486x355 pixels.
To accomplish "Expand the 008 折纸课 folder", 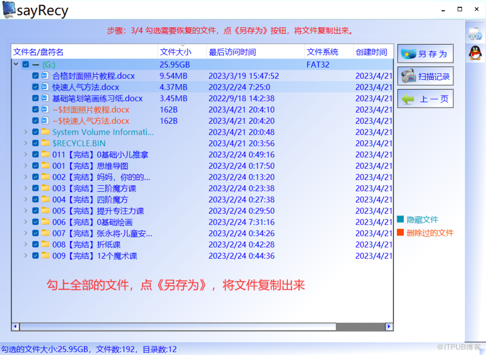I will [x=26, y=244].
